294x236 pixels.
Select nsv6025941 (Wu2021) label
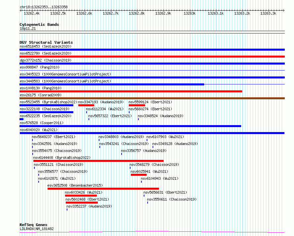[x=149, y=171]
